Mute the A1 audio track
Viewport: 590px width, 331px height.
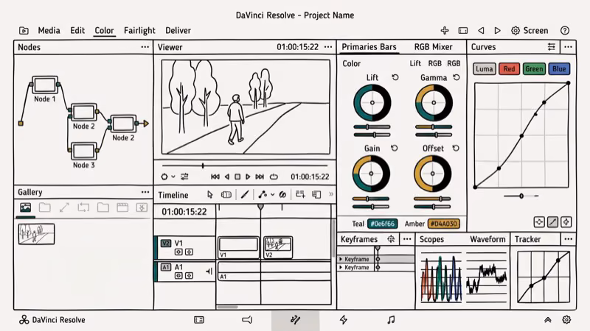click(209, 271)
